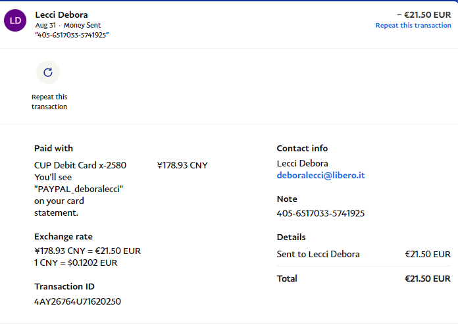The height and width of the screenshot is (325, 458).
Task: Click the purple LD avatar icon
Action: point(16,21)
